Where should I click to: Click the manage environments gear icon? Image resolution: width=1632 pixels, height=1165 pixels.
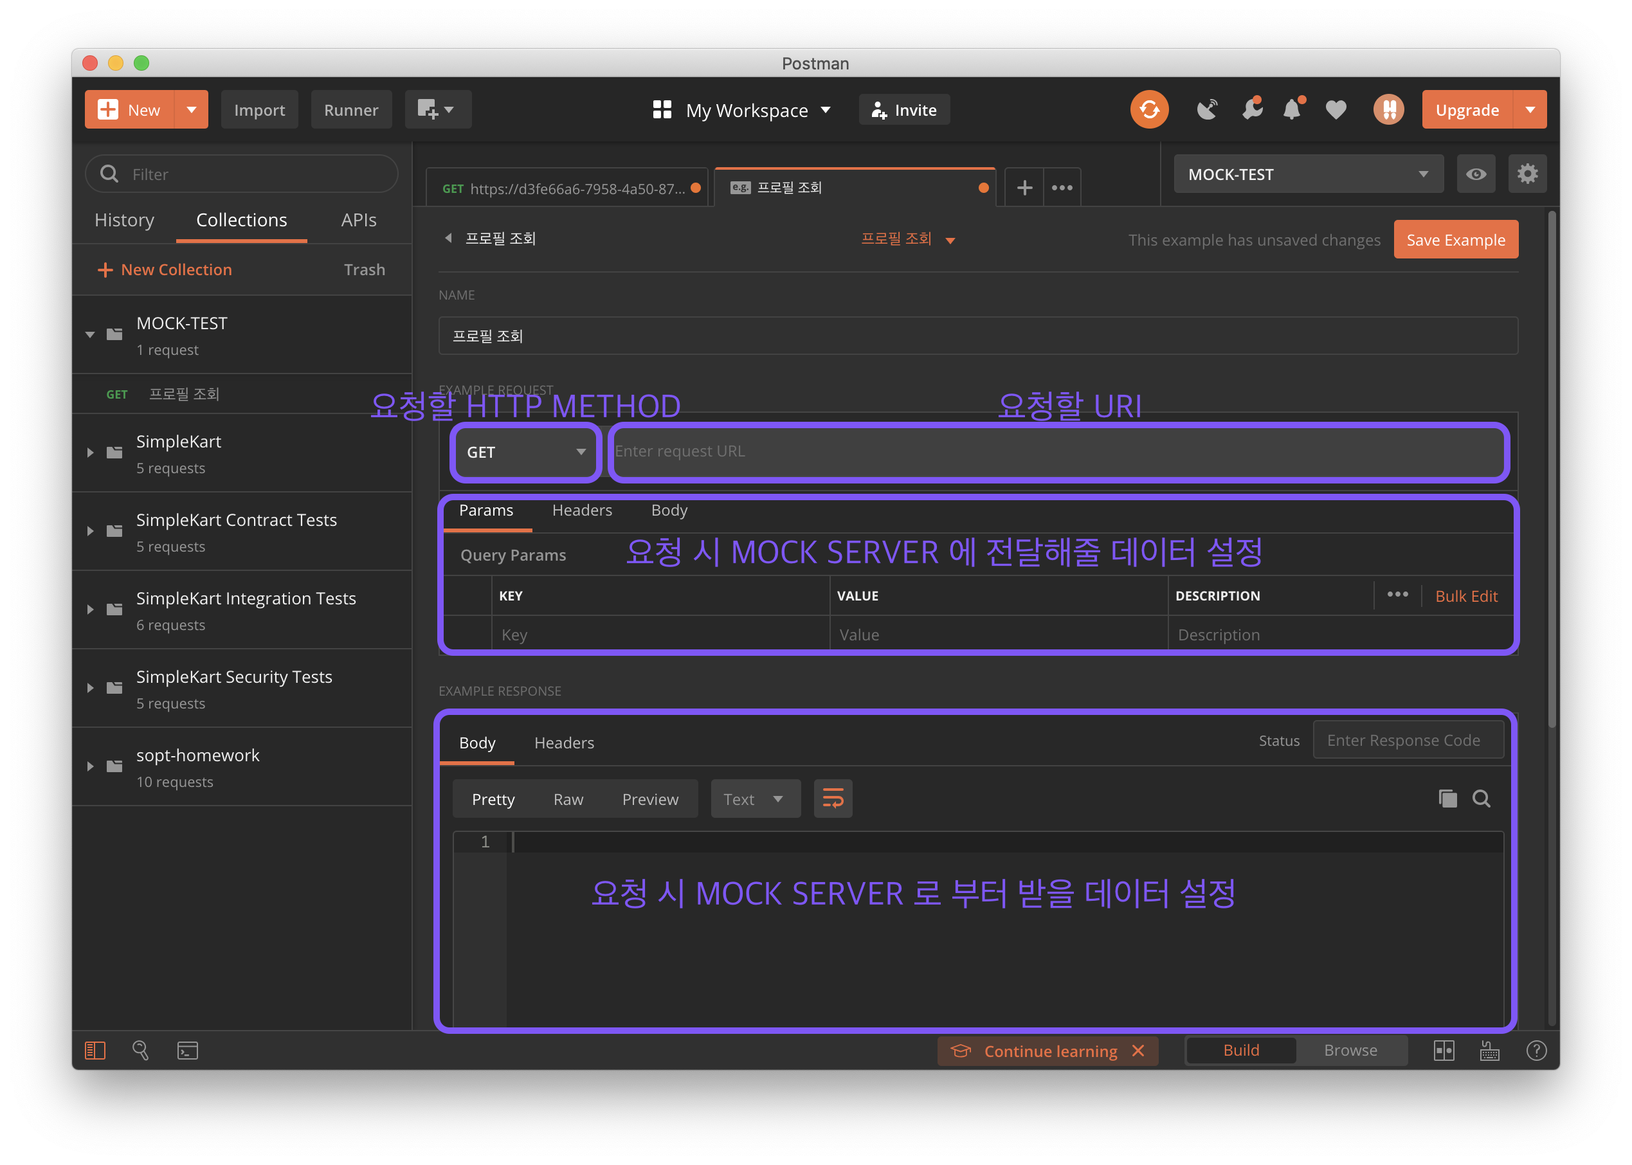coord(1527,174)
